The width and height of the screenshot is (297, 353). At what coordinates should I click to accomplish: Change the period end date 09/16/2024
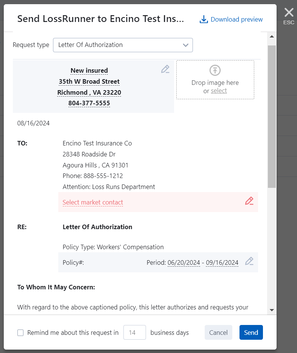[x=222, y=262]
